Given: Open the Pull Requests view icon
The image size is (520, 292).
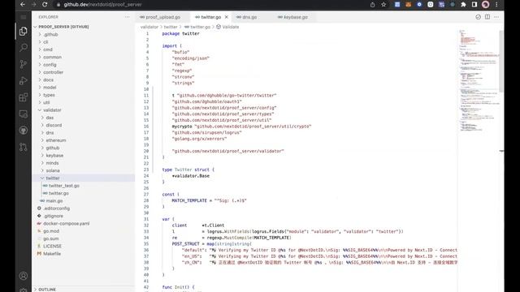Looking at the screenshot, I should [24, 147].
